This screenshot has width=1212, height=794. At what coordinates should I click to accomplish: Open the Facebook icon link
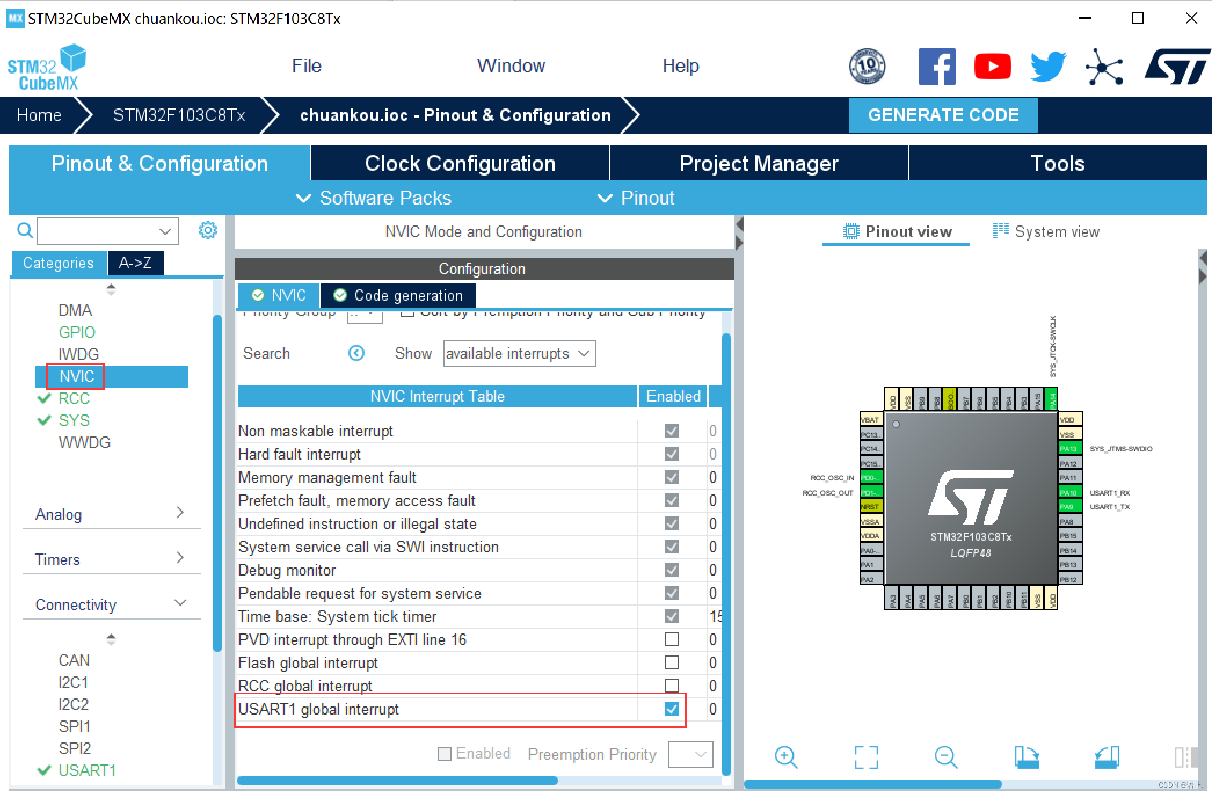[937, 67]
